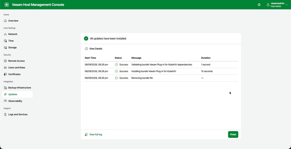The image size is (291, 149).
Task: Open the Observability menu label
Action: click(x=15, y=101)
